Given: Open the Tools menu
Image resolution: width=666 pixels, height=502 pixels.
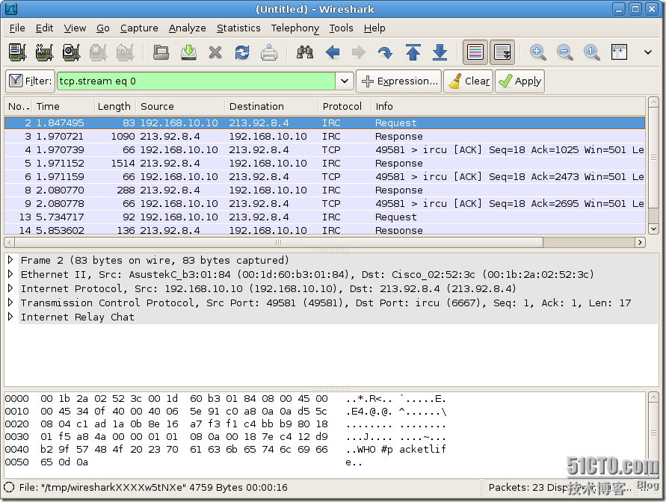Looking at the screenshot, I should [341, 28].
